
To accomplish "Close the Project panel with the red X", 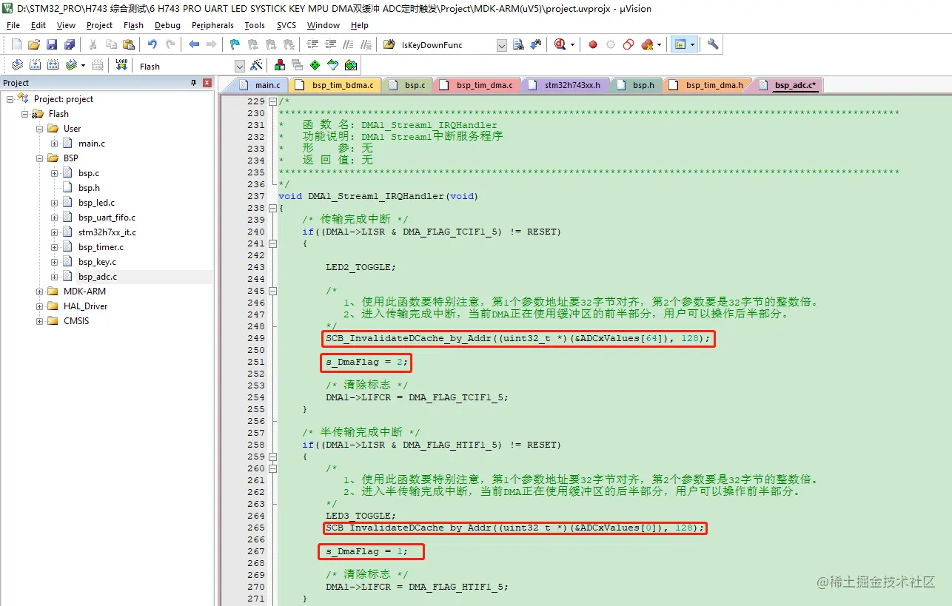I will click(x=207, y=82).
